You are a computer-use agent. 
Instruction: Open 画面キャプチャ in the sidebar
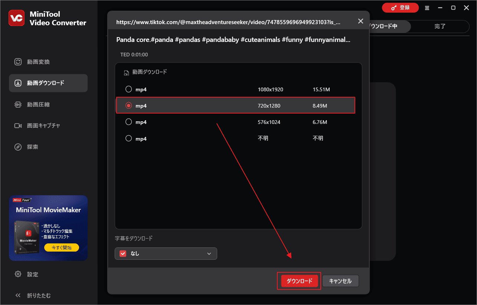pyautogui.click(x=48, y=126)
